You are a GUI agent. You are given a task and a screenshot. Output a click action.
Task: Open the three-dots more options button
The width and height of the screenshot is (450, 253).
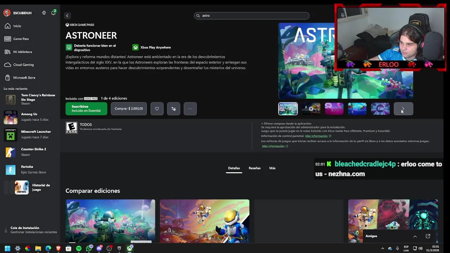[190, 109]
